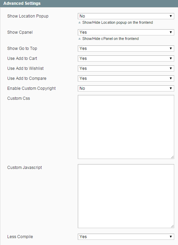Image resolution: width=178 pixels, height=245 pixels.
Task: Open the Show Cpanel dropdown
Action: click(x=126, y=32)
